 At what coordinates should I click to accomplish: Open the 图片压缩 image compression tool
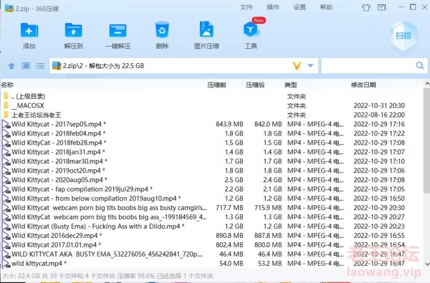coord(206,29)
